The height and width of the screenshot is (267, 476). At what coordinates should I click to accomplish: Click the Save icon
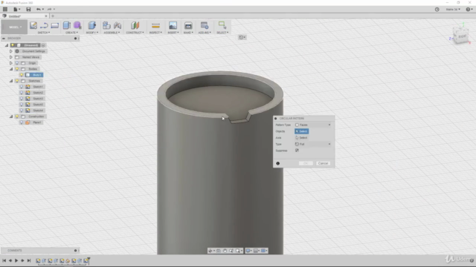coord(28,10)
